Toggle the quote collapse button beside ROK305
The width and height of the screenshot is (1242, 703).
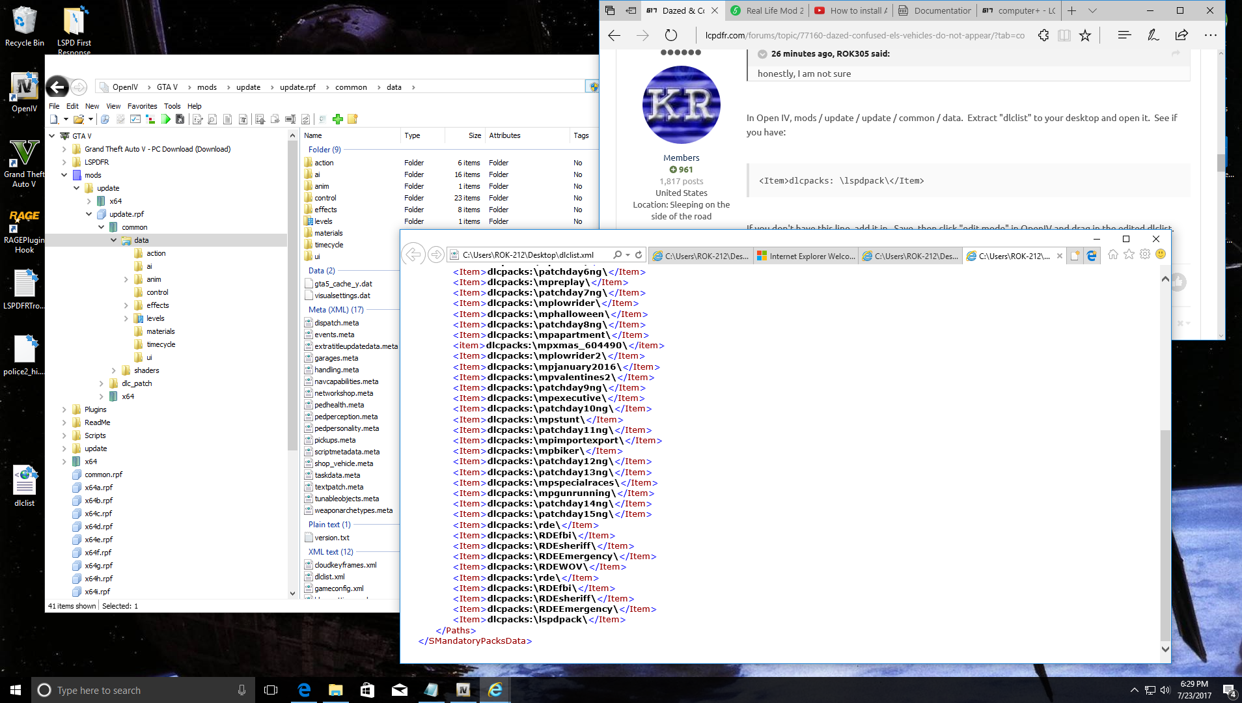(x=762, y=54)
